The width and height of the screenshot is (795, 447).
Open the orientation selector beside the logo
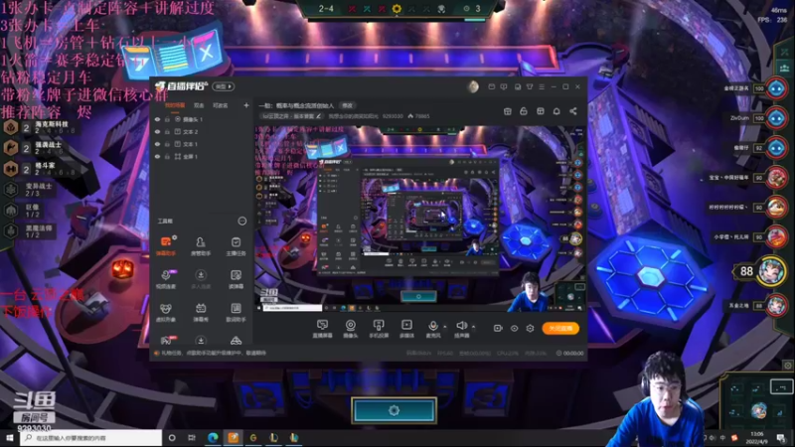[223, 86]
